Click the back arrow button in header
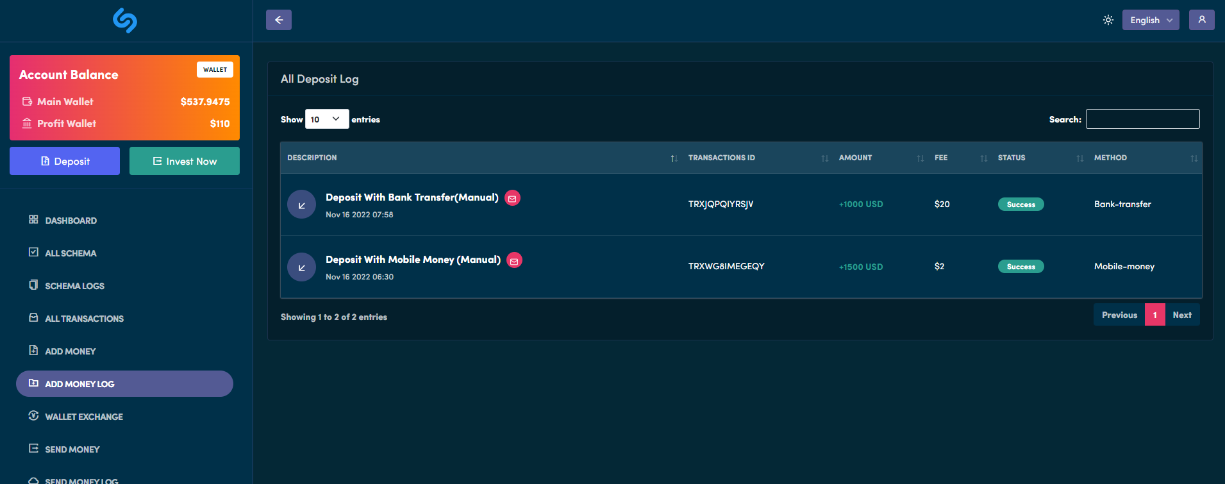The height and width of the screenshot is (484, 1225). click(279, 20)
